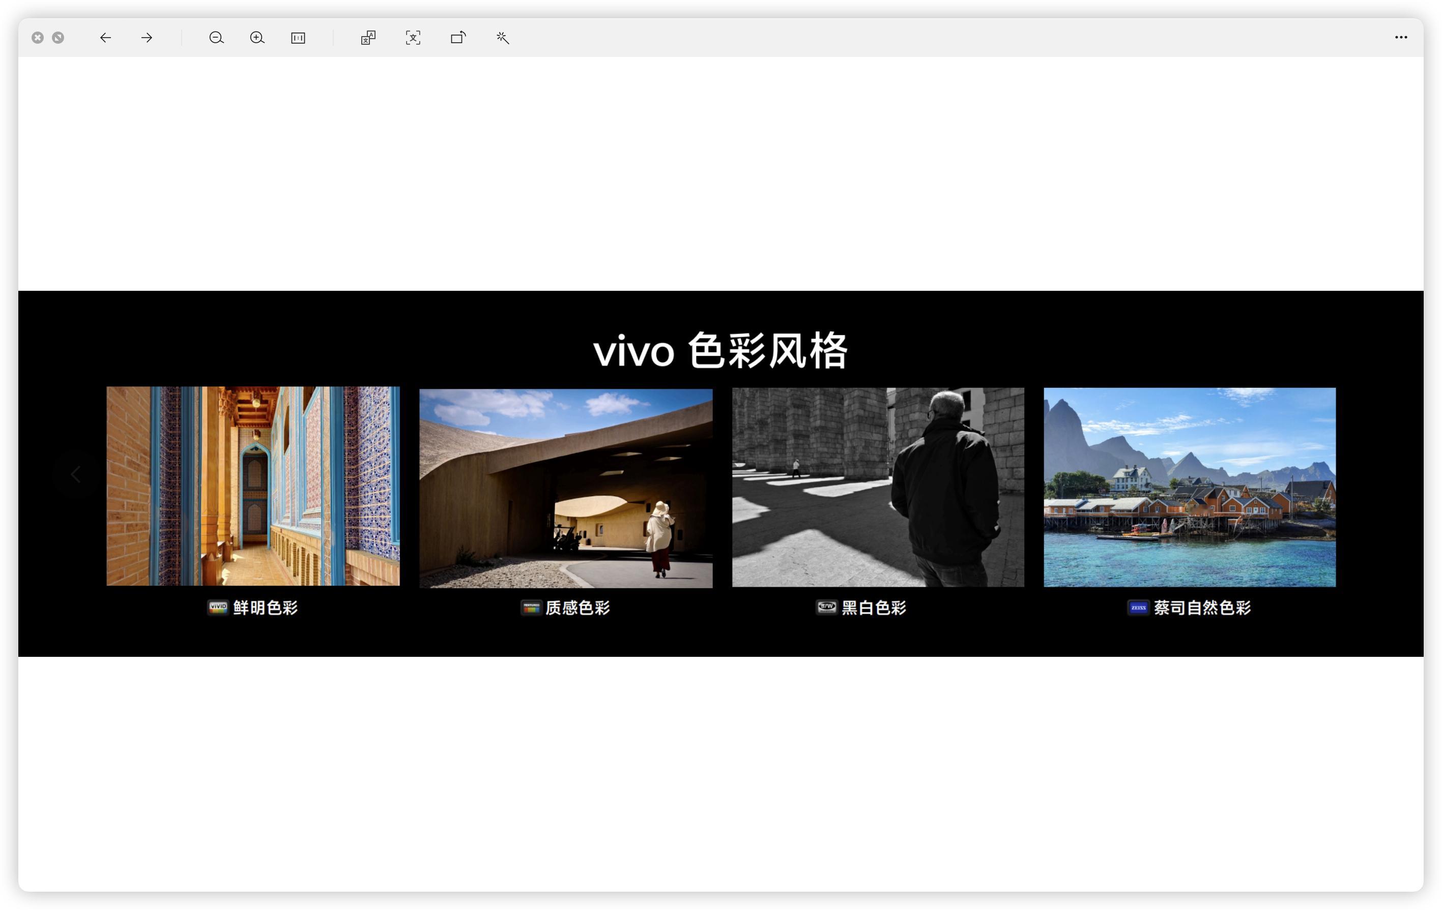Click the 鲜明色彩 label

click(x=265, y=608)
